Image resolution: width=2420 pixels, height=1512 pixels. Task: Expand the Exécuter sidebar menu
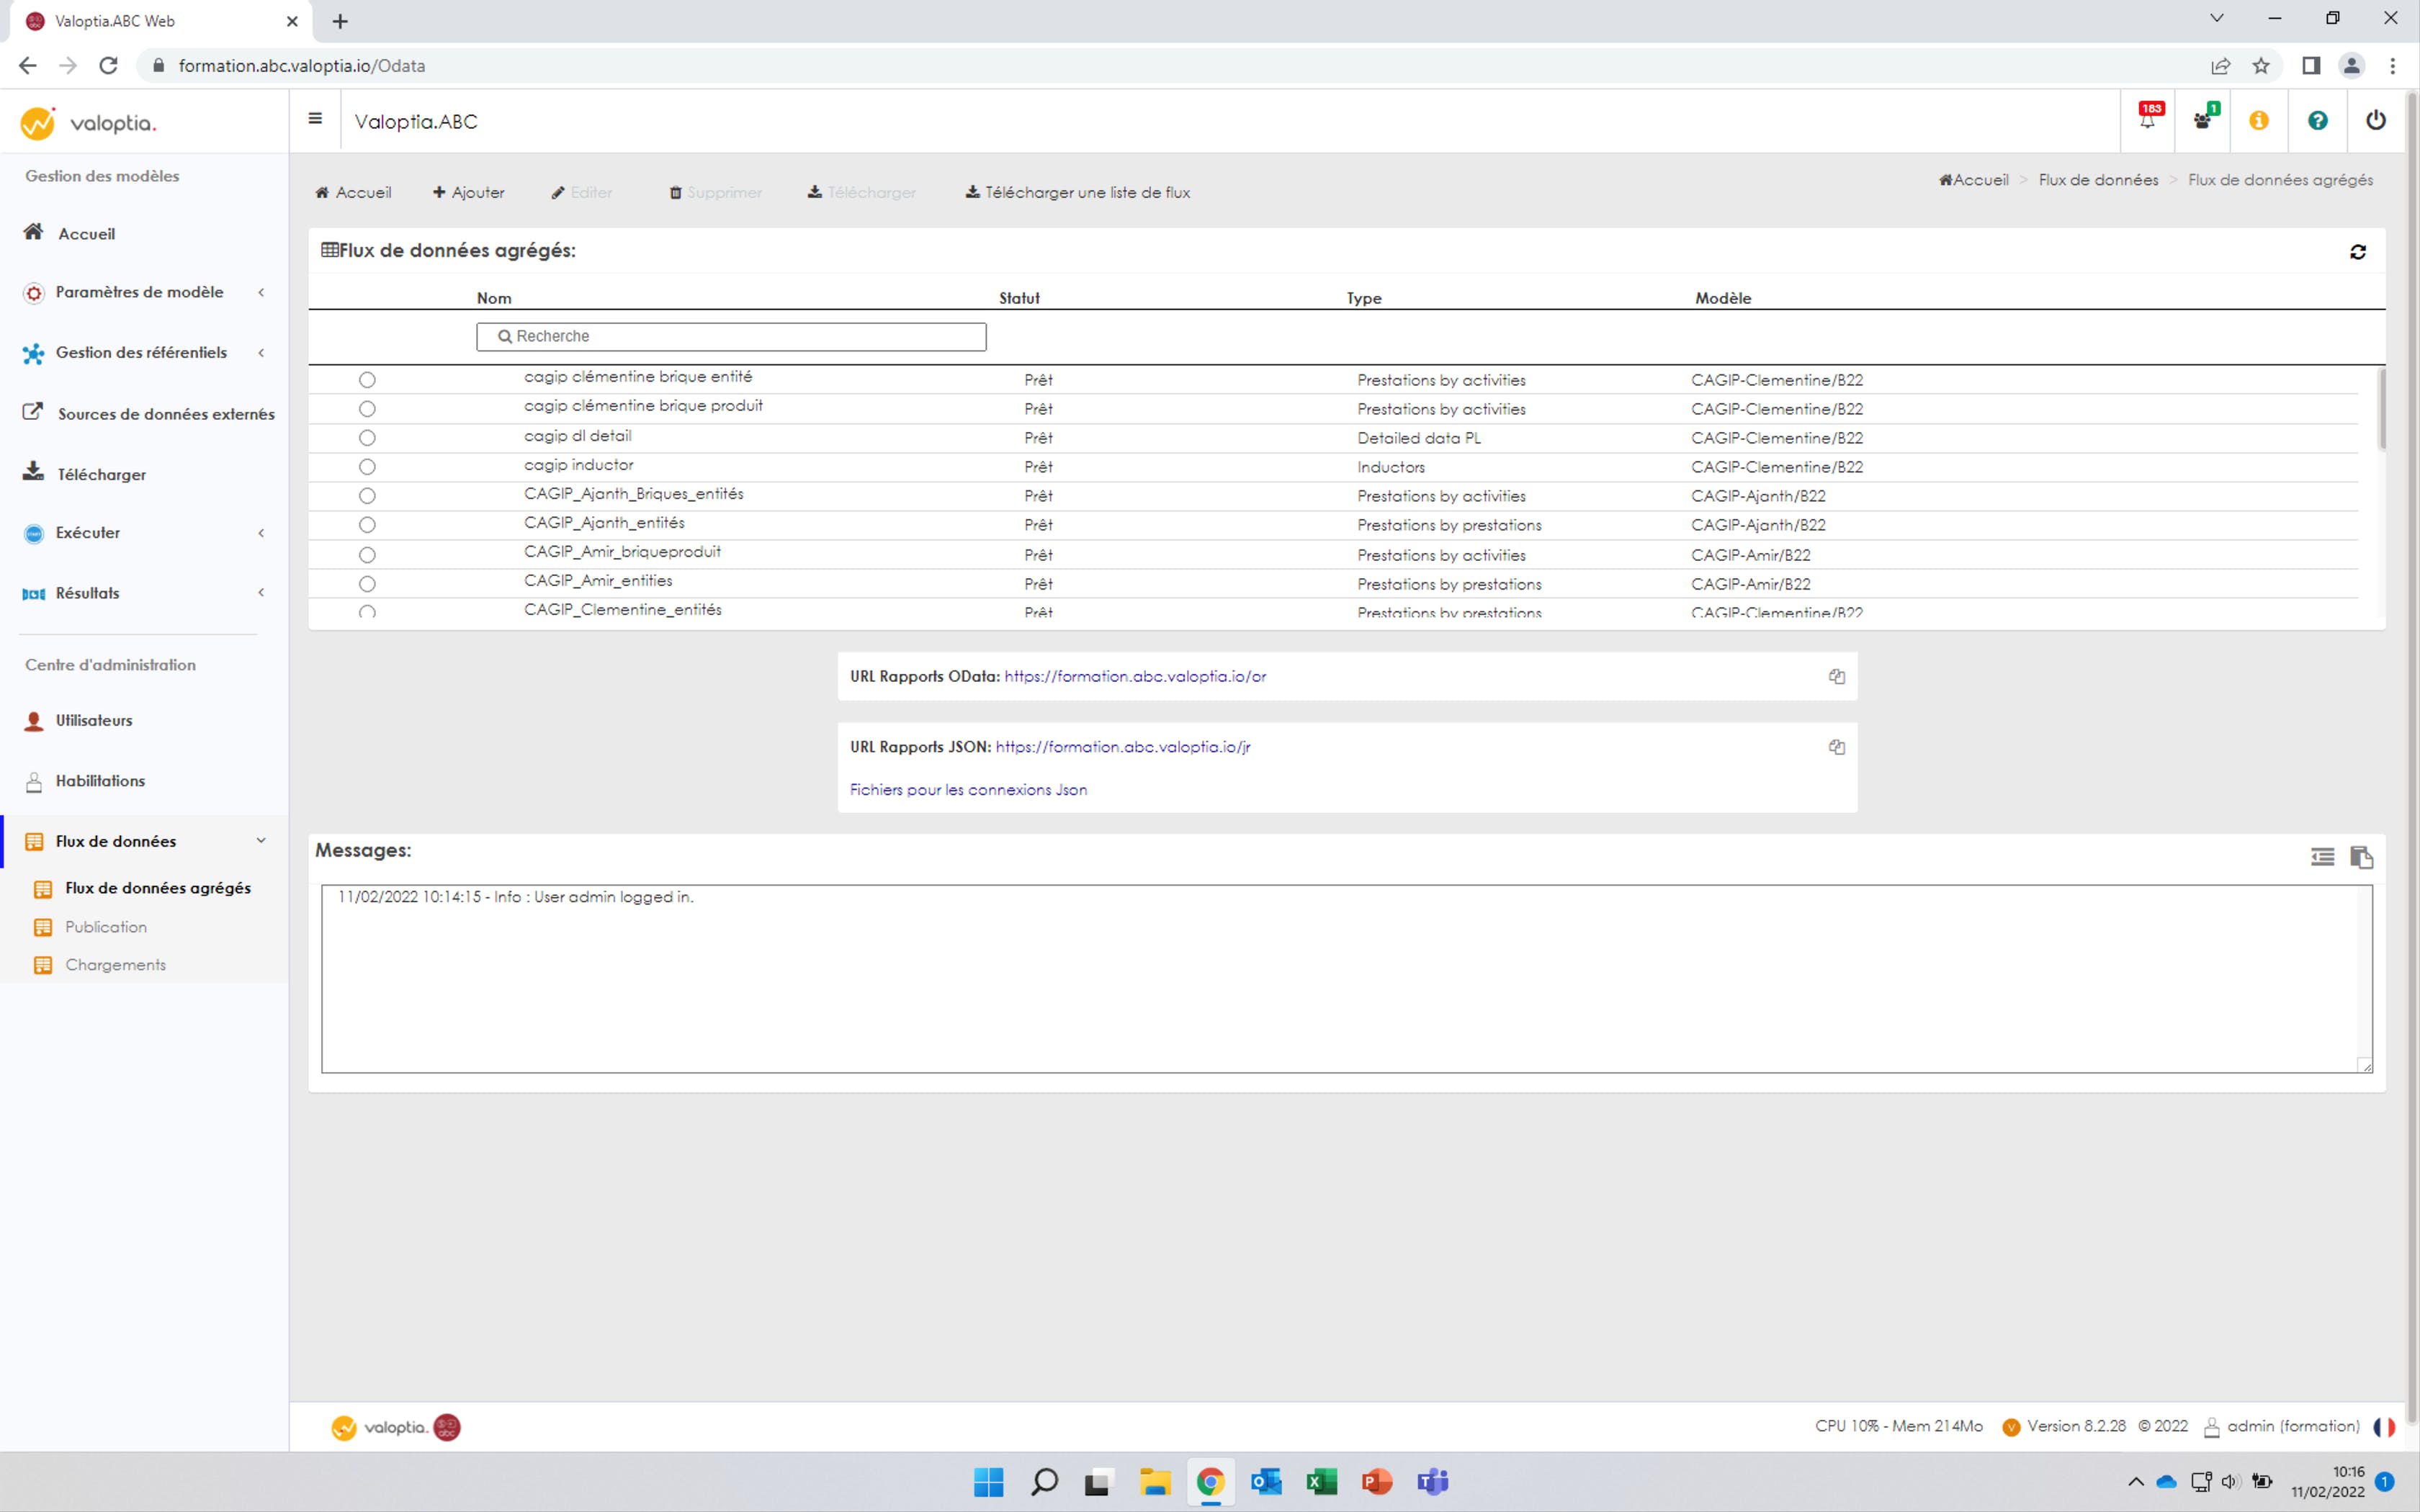tap(144, 533)
